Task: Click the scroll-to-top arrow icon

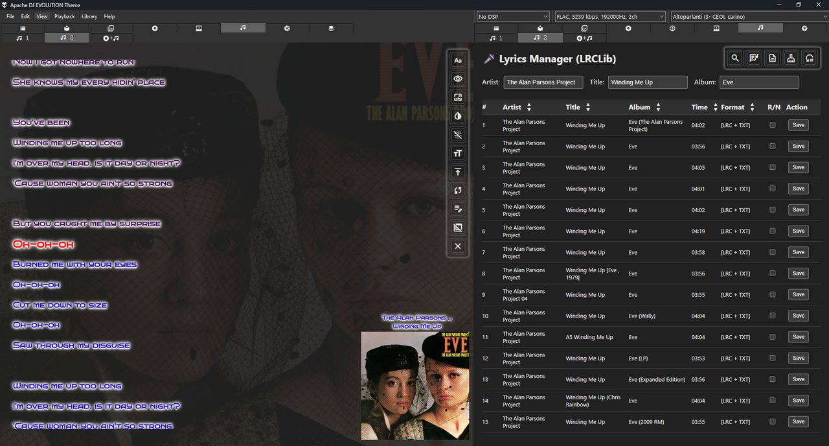Action: pyautogui.click(x=458, y=172)
